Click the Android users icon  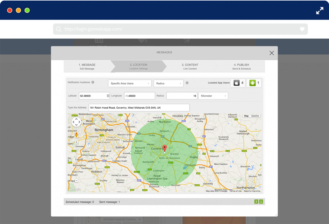click(253, 83)
